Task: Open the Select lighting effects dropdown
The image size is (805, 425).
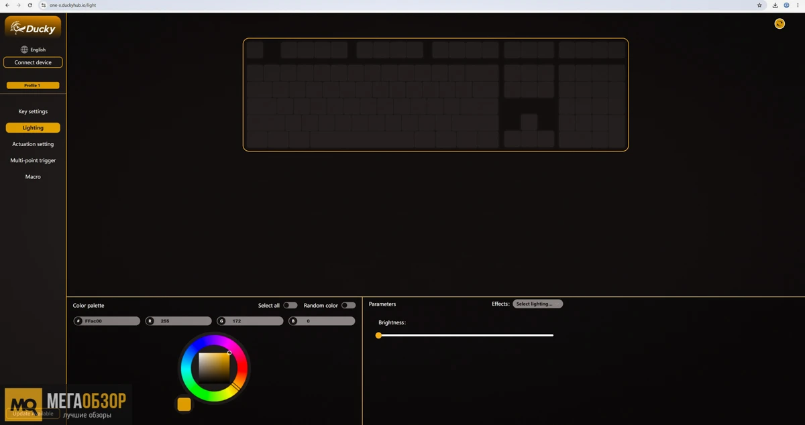Action: [x=537, y=304]
